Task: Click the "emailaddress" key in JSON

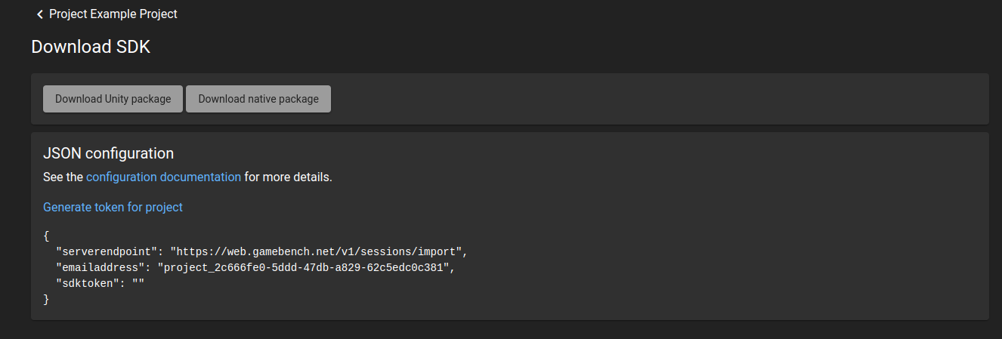Action: [101, 267]
